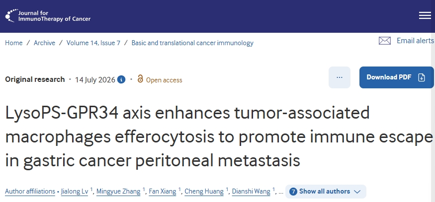Click the PDF file icon in Download button
Viewport: 435px width, 202px height.
pyautogui.click(x=422, y=77)
